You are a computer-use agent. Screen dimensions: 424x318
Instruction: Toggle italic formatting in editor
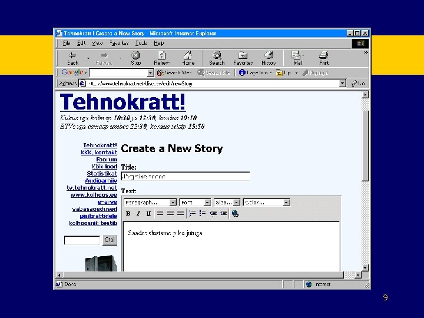(x=138, y=214)
